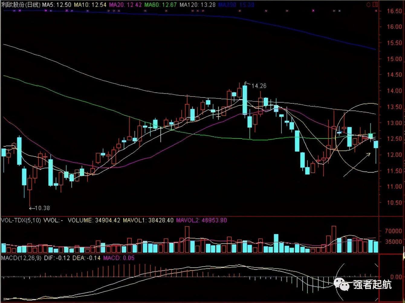Click the 15.50 price axis label
This screenshot has width=405, height=303.
point(394,43)
